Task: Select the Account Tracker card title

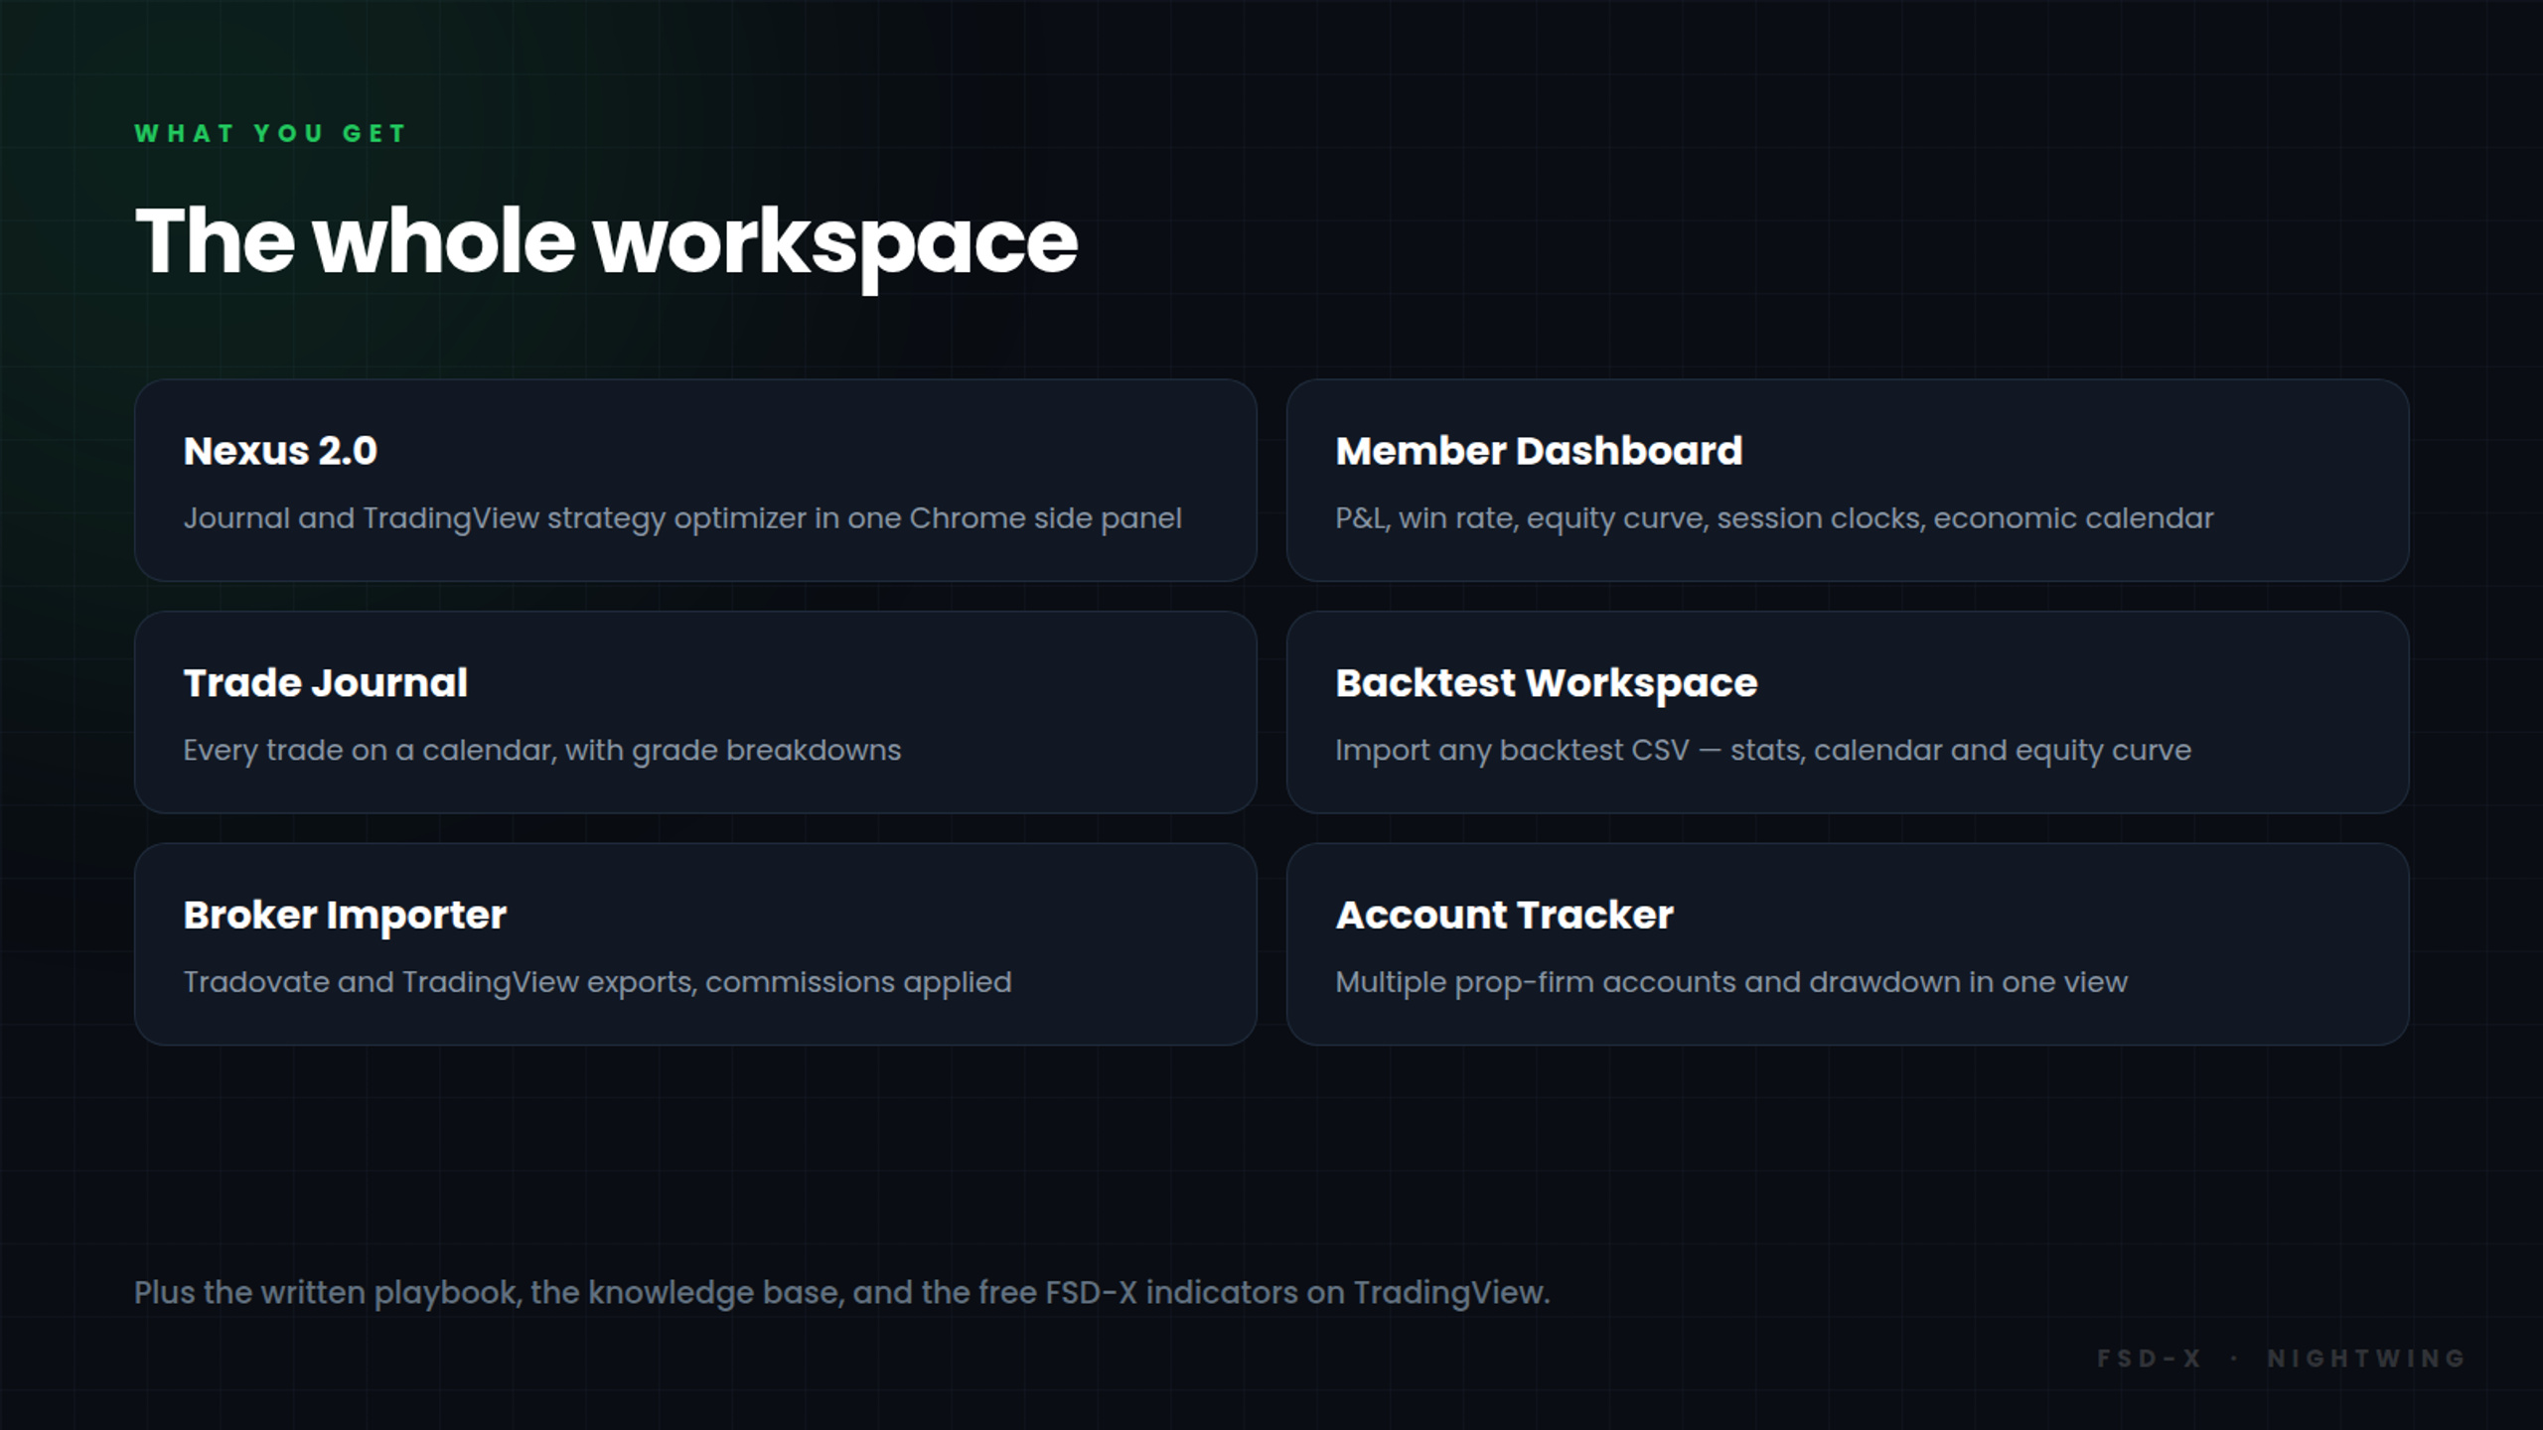Action: coord(1504,916)
